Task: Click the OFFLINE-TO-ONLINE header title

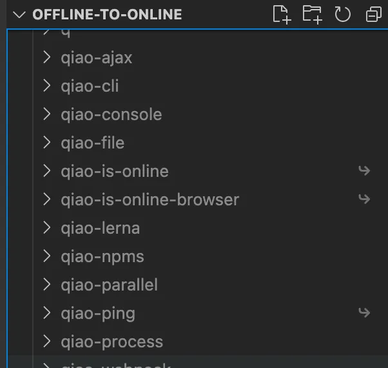Action: [x=107, y=14]
